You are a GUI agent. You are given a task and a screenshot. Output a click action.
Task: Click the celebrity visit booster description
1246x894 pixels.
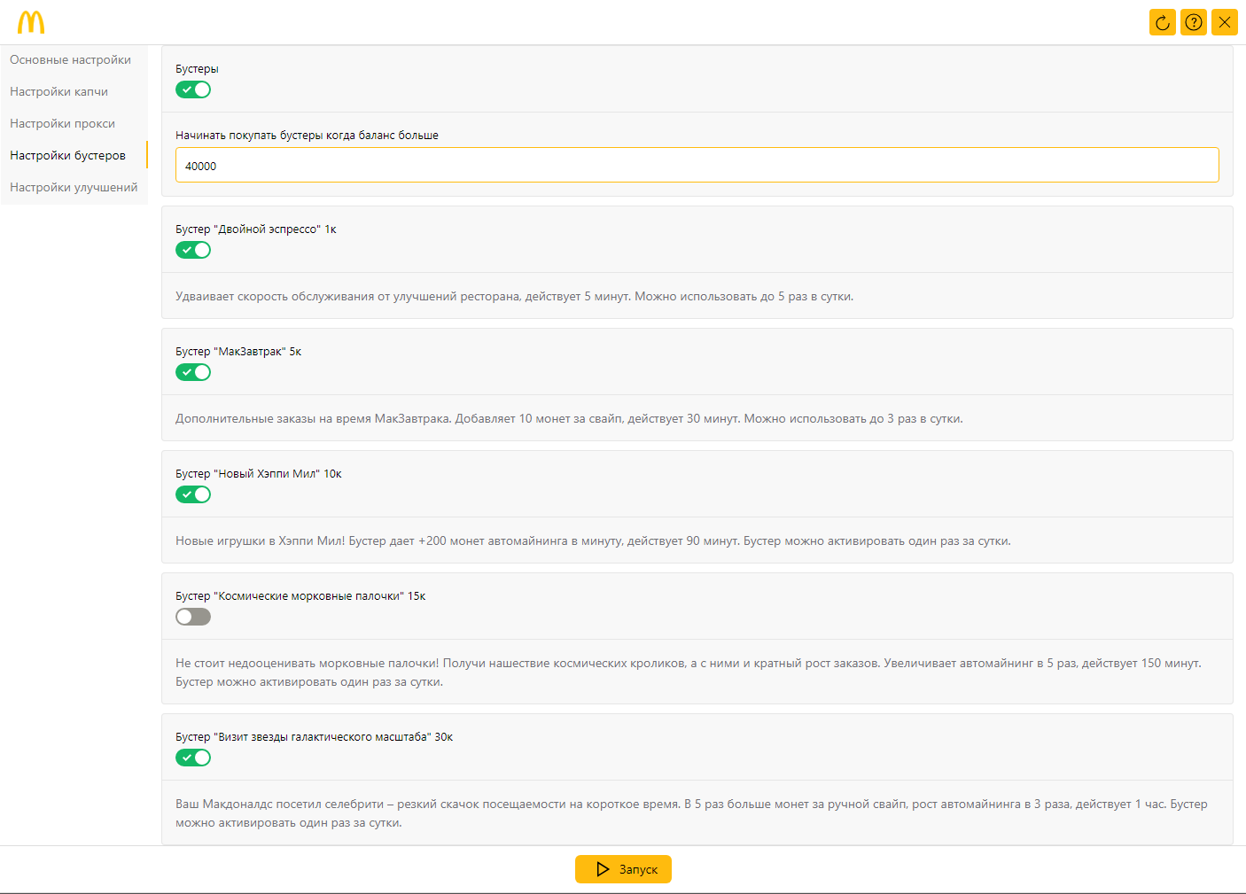coord(691,813)
